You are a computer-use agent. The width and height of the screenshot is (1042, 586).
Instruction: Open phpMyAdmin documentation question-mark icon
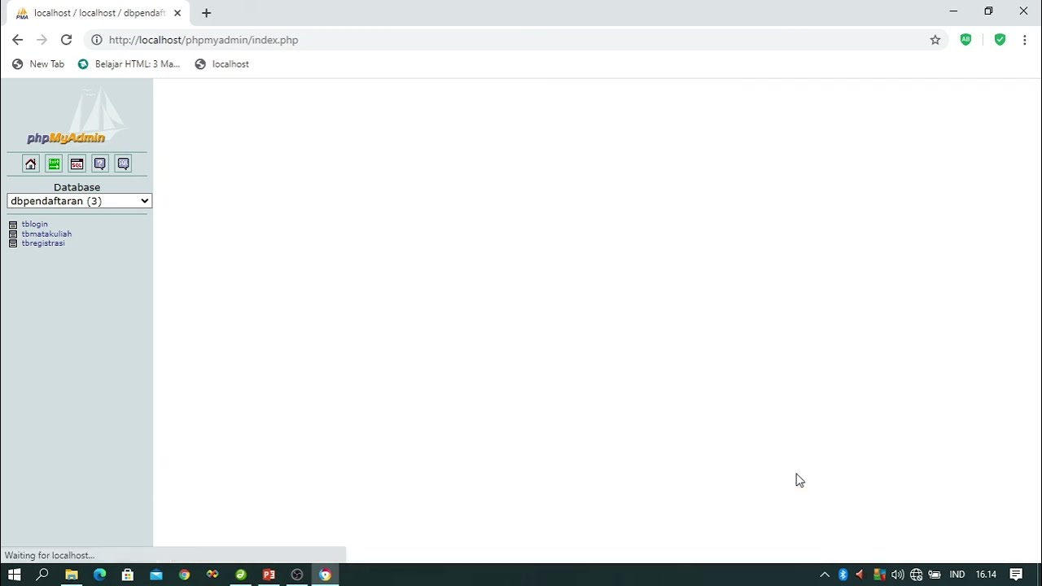(x=99, y=164)
